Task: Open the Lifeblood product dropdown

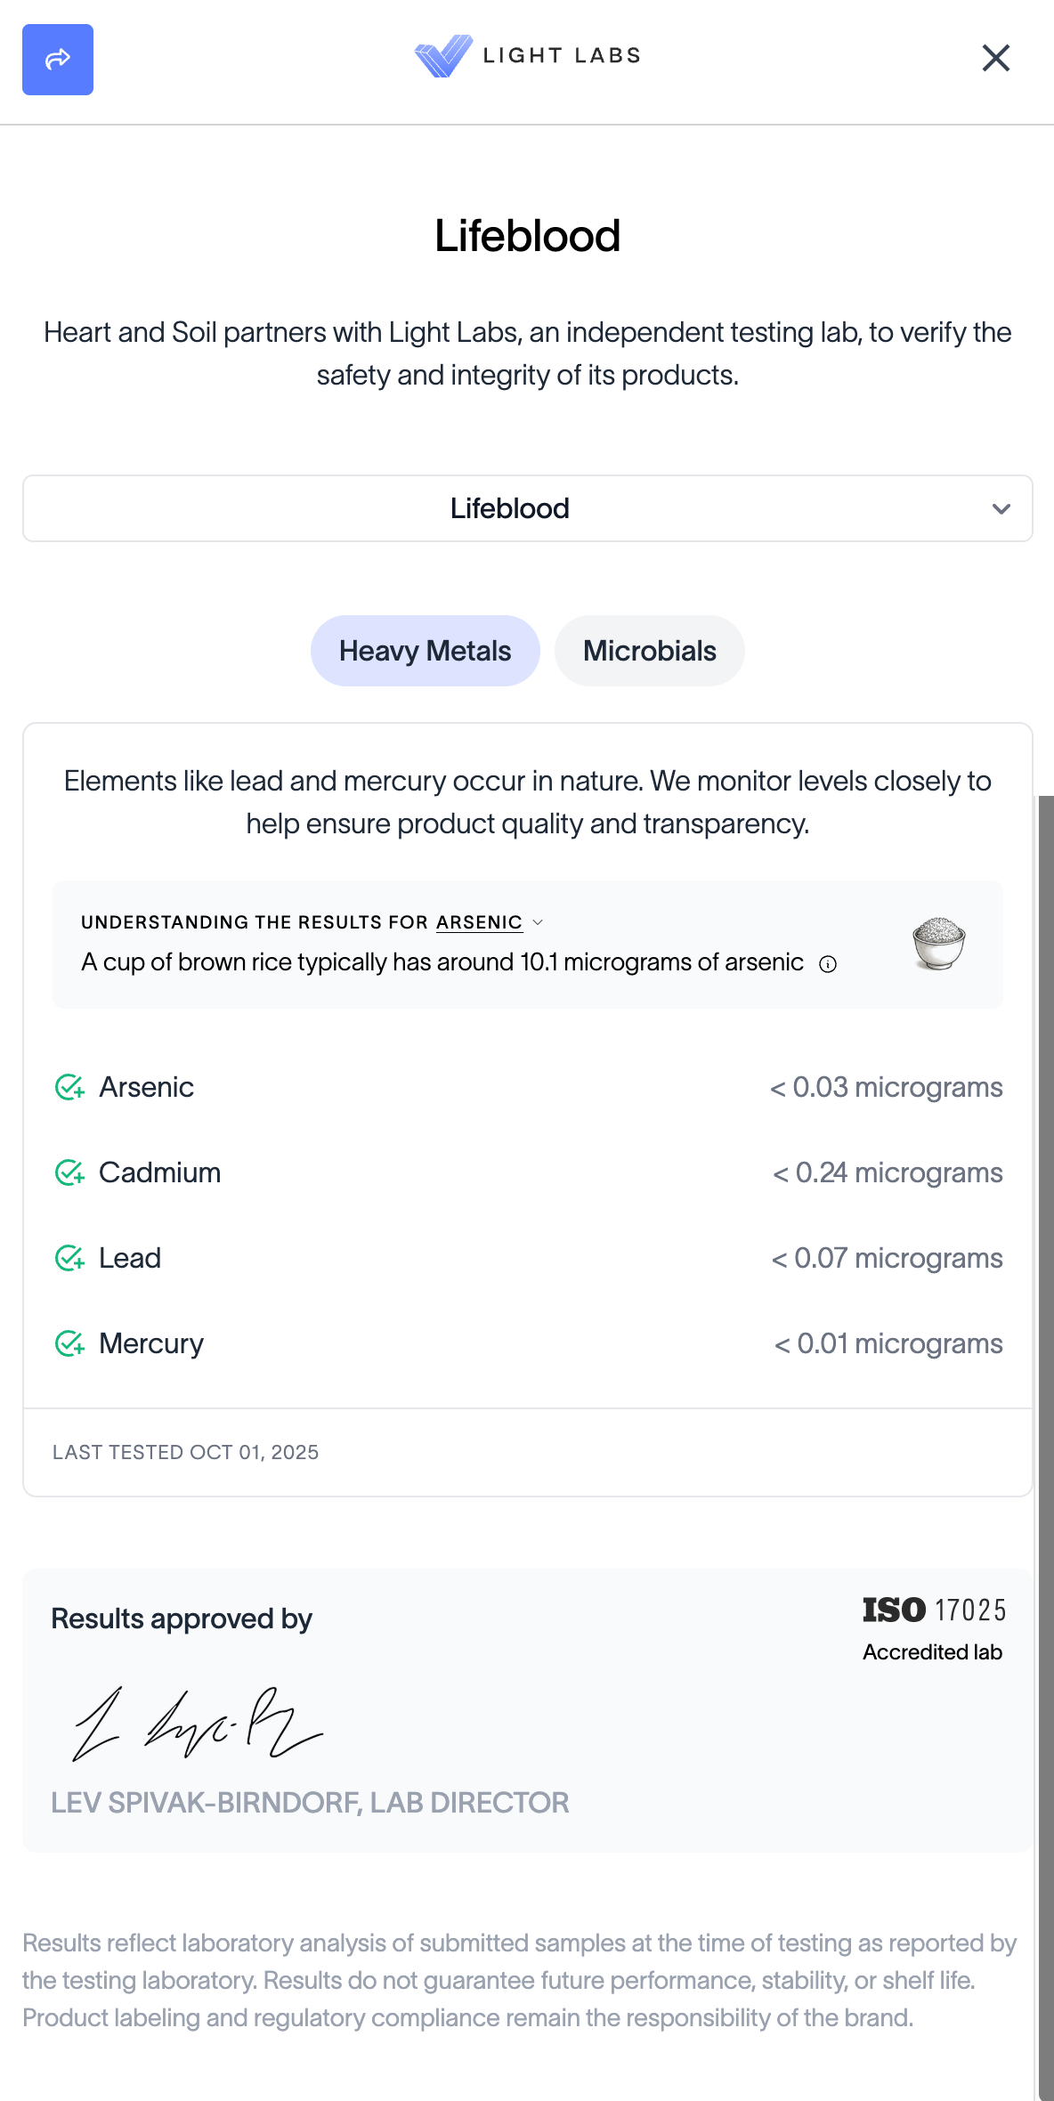Action: point(509,508)
